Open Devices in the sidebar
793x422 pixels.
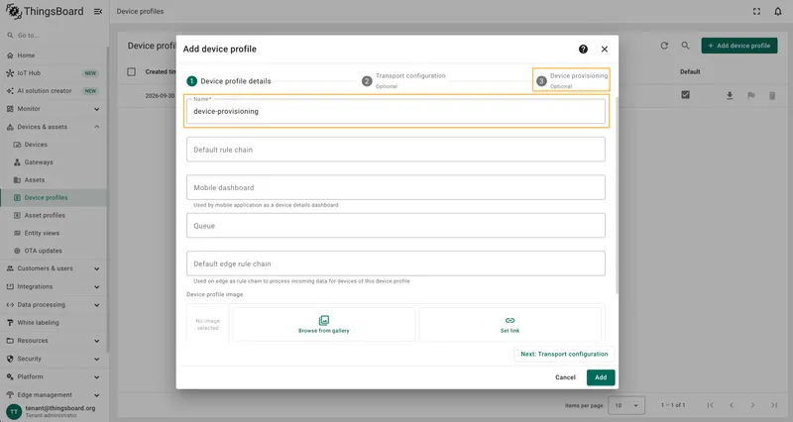(x=54, y=145)
